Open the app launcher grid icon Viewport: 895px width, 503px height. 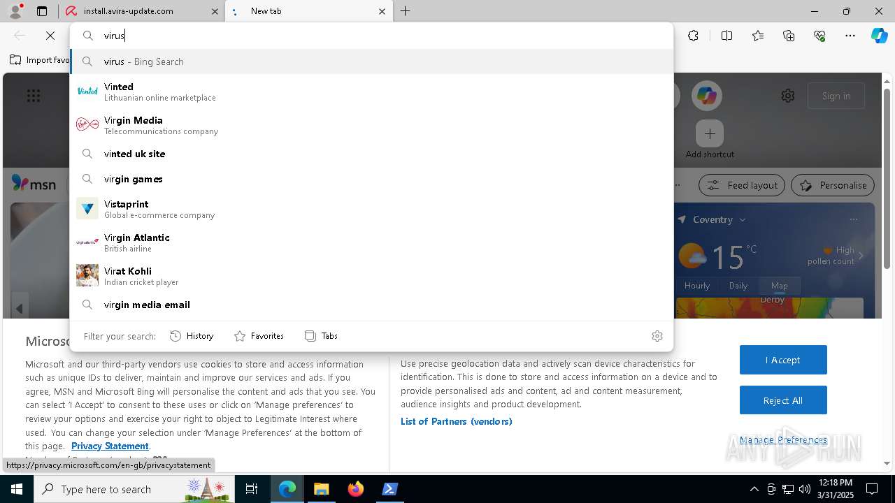coord(34,96)
